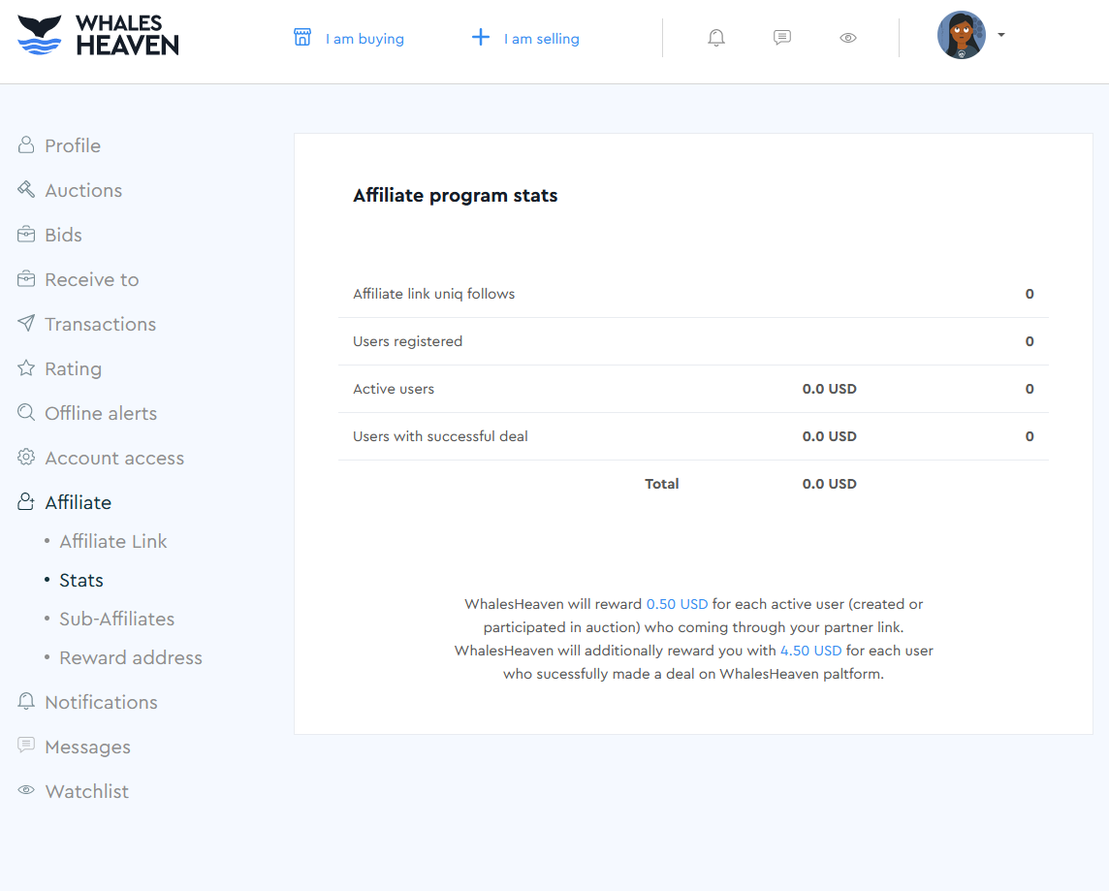Click the 0.50 USD reward amount
This screenshot has width=1109, height=891.
coord(677,604)
